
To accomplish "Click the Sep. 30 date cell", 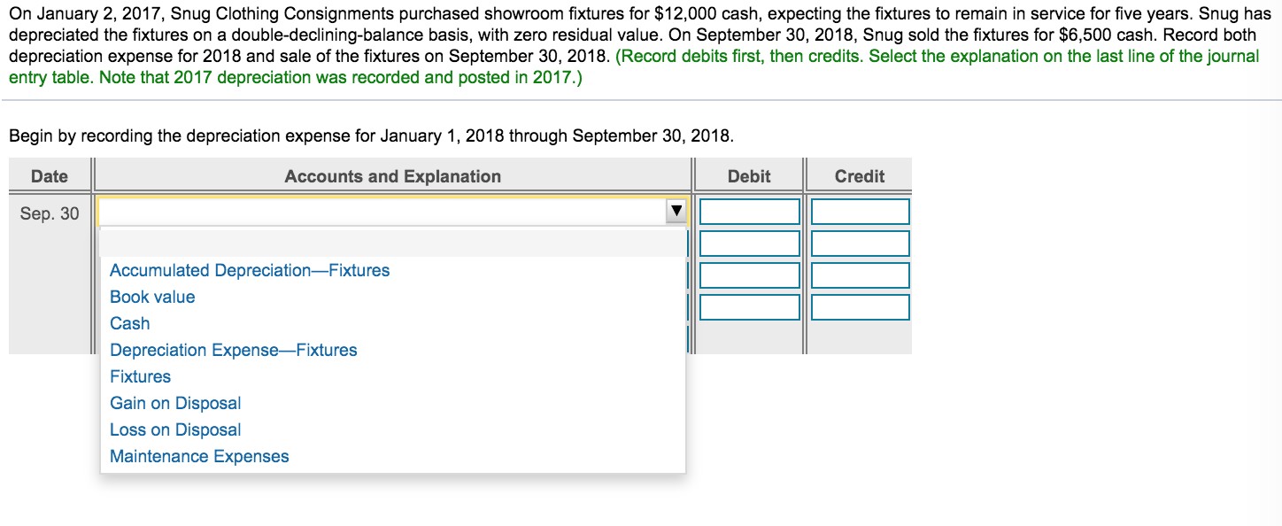I will click(x=49, y=213).
